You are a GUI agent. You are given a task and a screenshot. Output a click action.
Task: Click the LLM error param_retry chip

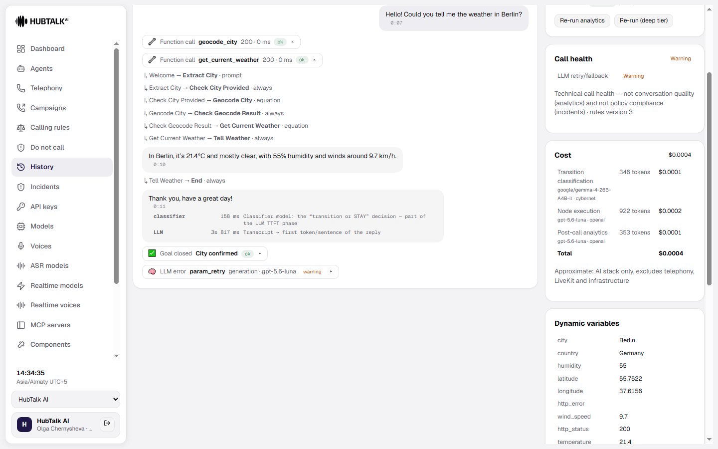pos(240,272)
